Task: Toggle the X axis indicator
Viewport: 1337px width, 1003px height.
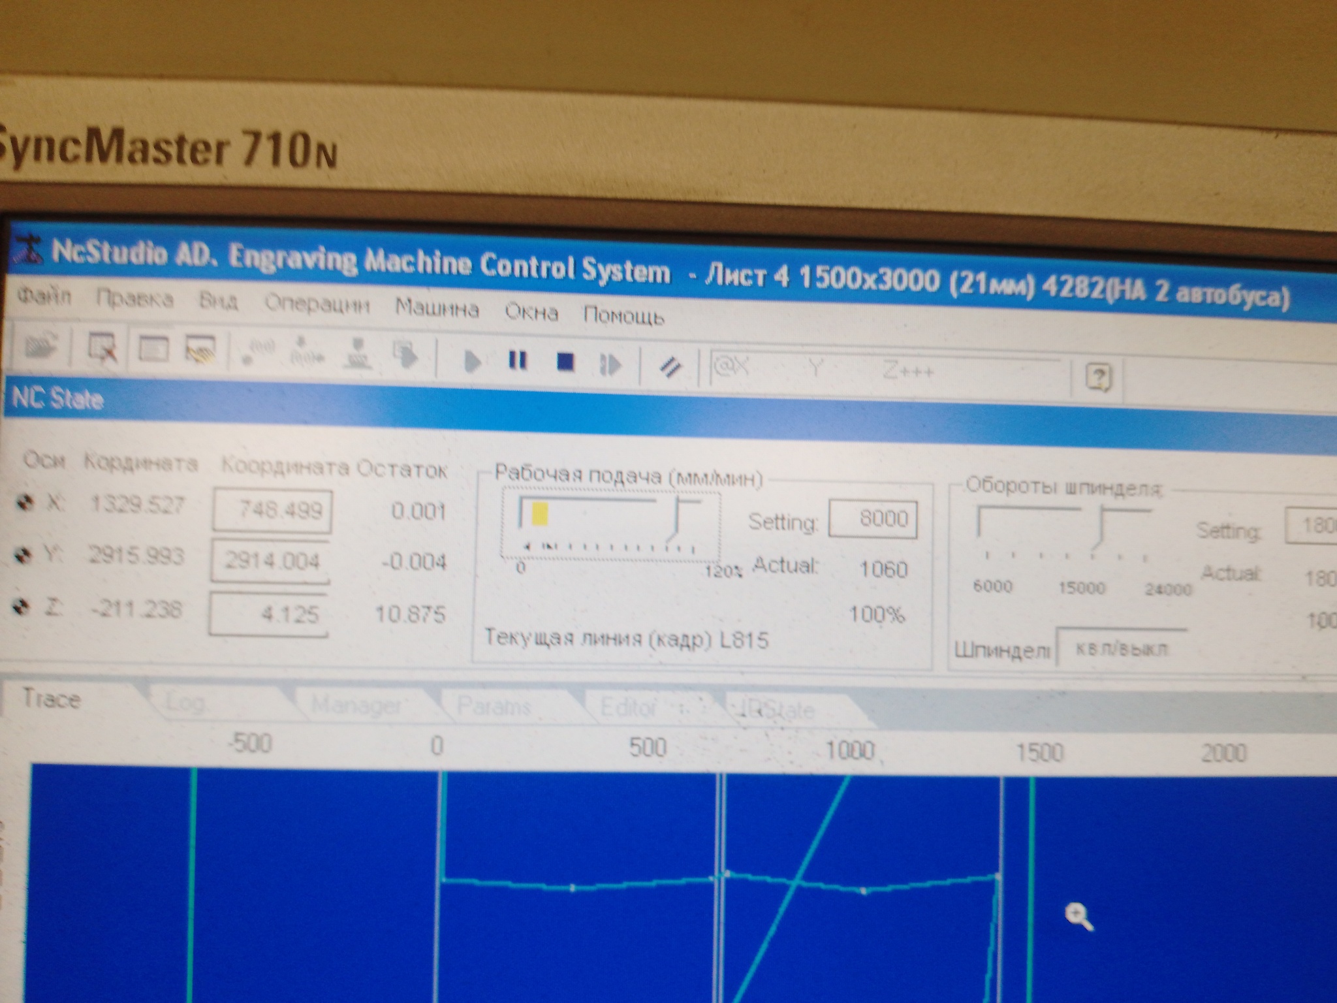Action: [x=25, y=502]
